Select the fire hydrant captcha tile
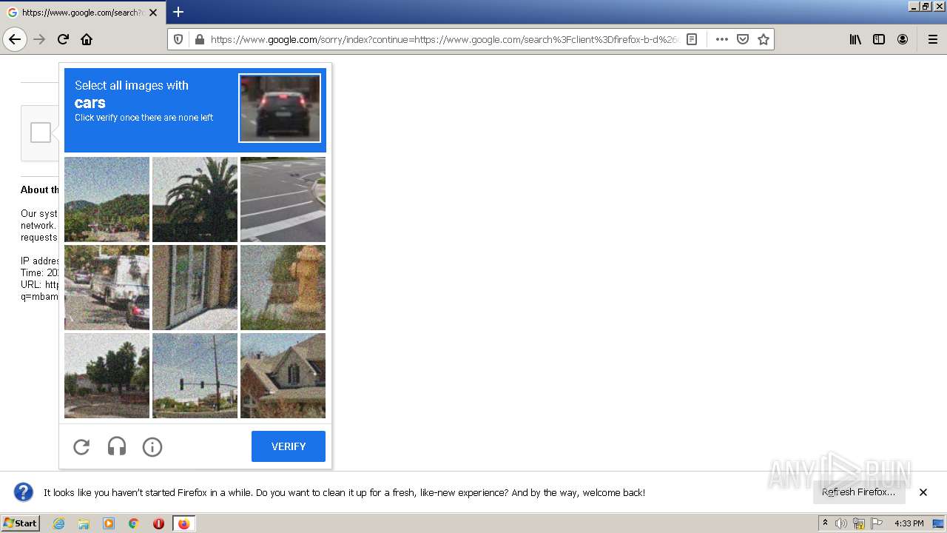This screenshot has height=533, width=947. tap(283, 287)
